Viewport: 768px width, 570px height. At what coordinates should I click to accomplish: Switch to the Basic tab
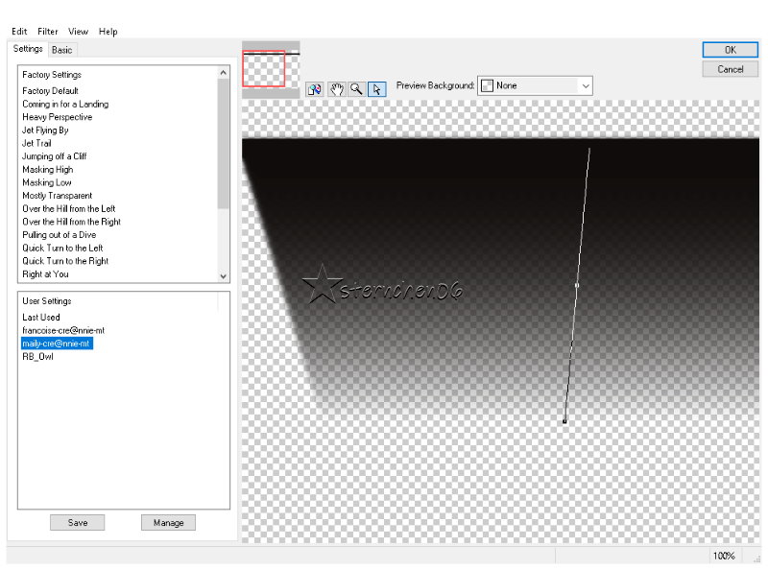click(x=62, y=50)
